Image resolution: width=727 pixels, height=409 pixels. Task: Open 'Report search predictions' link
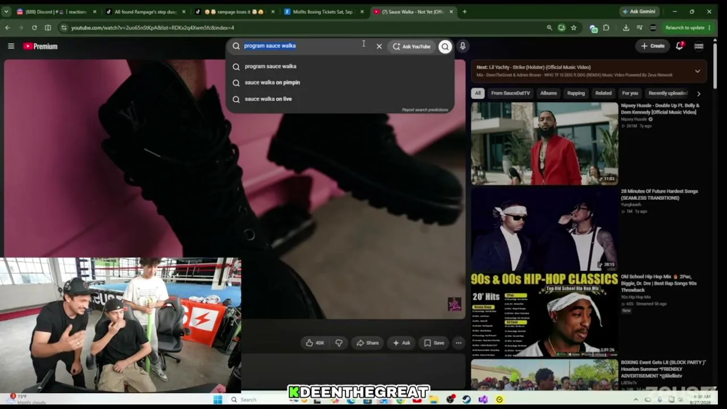pyautogui.click(x=425, y=110)
